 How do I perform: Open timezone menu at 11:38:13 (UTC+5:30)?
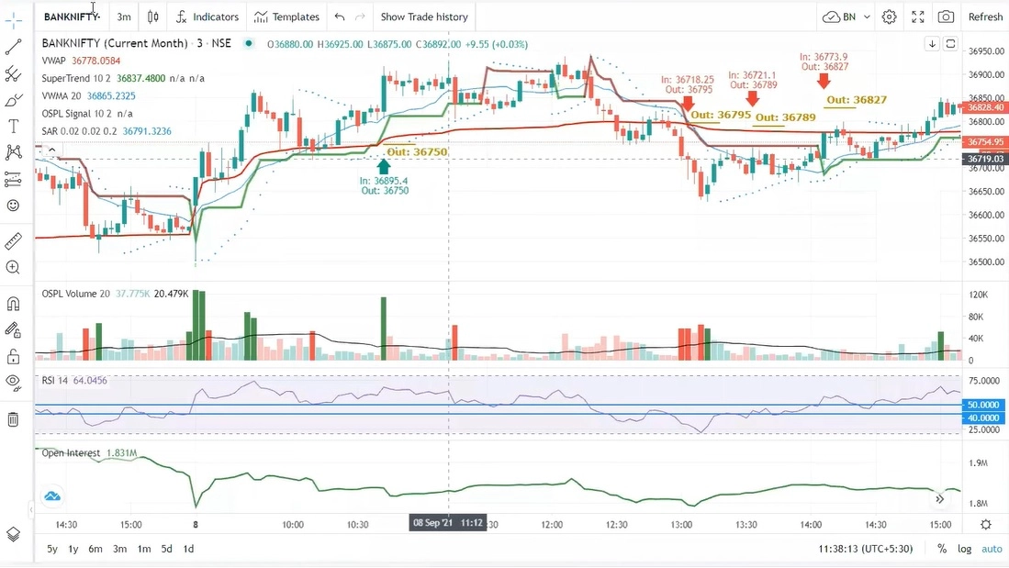coord(866,549)
